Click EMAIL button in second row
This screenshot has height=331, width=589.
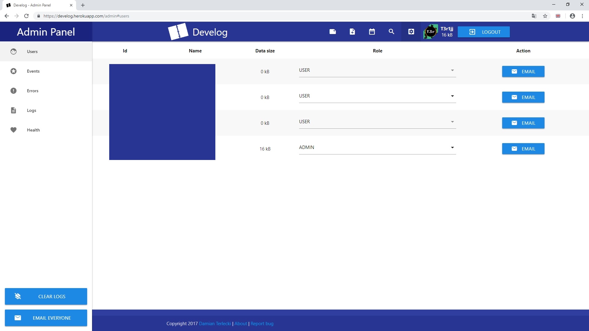(x=523, y=97)
